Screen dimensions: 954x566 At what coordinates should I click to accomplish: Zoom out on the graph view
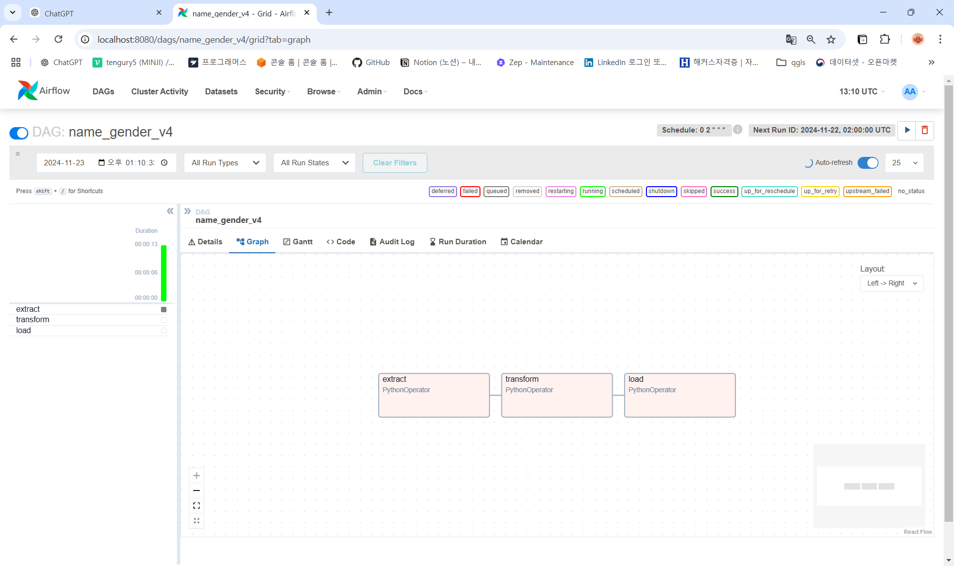click(197, 491)
